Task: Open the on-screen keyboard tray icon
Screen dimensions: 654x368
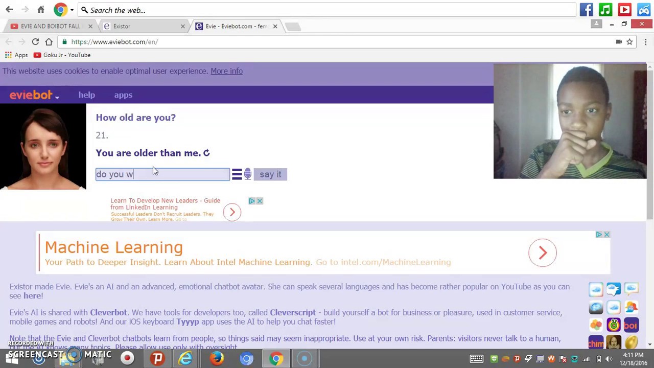Action: click(x=476, y=359)
